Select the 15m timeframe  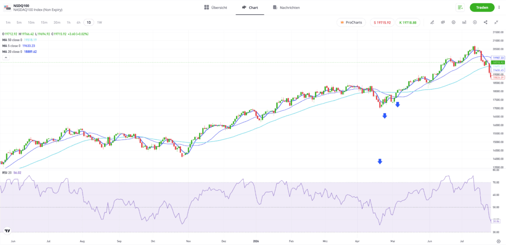pos(44,23)
